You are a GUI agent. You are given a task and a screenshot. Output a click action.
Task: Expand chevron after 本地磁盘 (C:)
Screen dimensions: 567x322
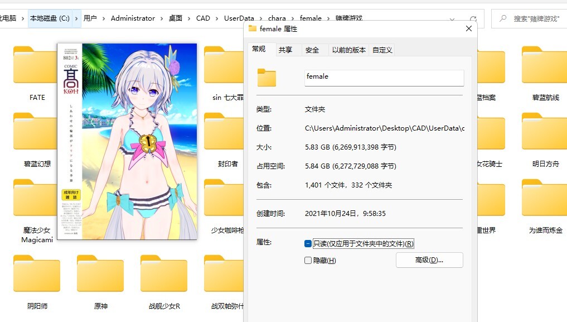pos(76,18)
